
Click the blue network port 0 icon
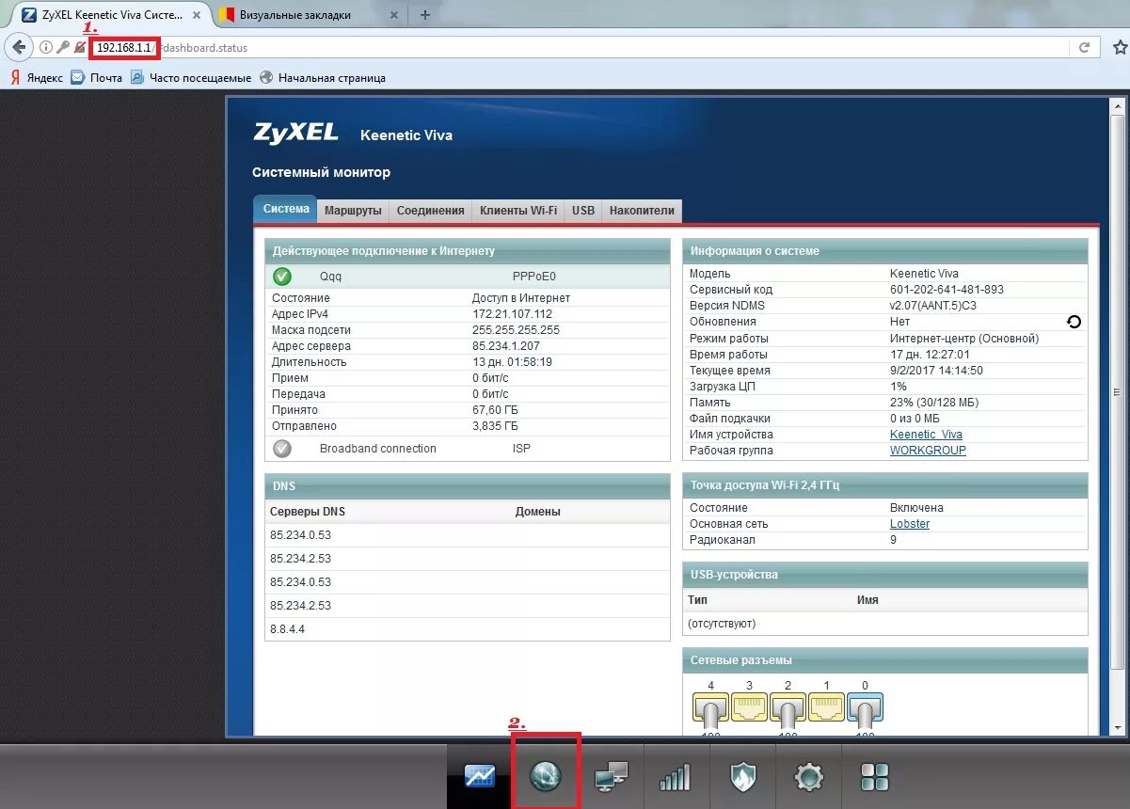[x=866, y=708]
